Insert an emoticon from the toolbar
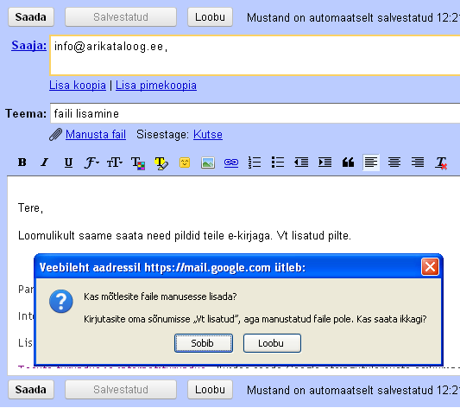460x408 pixels. point(185,163)
